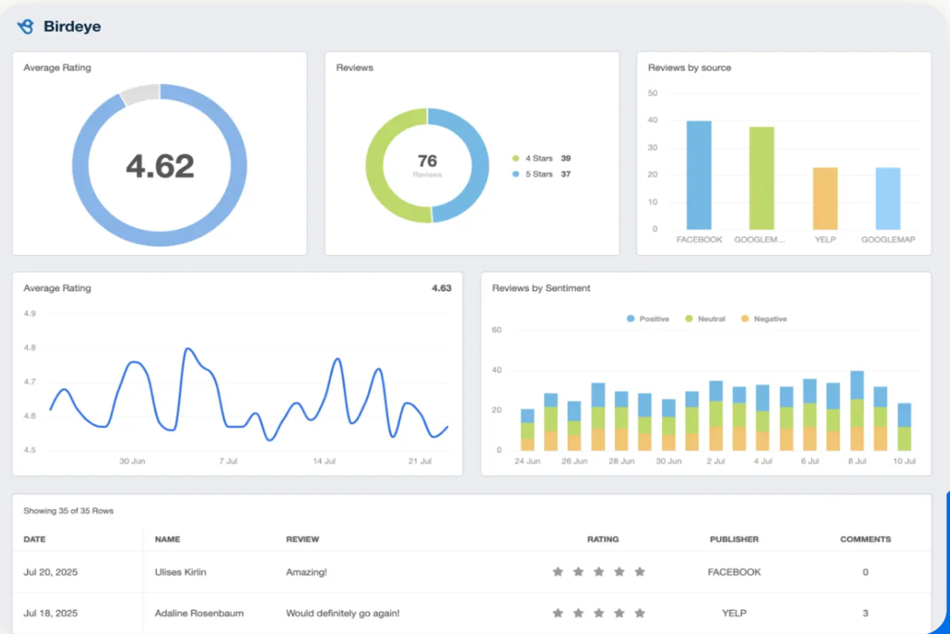Viewport: 950px width, 634px height.
Task: Click the 'Reviews by source' card title
Action: tap(689, 68)
